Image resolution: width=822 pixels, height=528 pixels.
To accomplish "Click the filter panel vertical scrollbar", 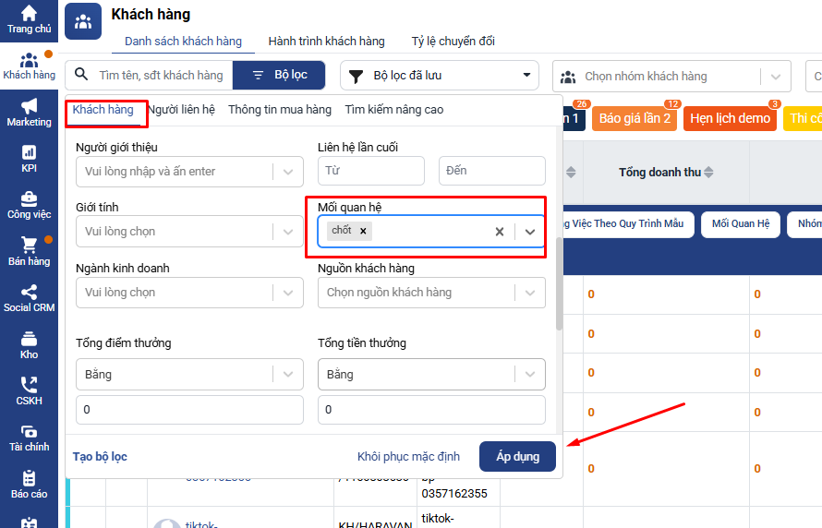I will [558, 283].
